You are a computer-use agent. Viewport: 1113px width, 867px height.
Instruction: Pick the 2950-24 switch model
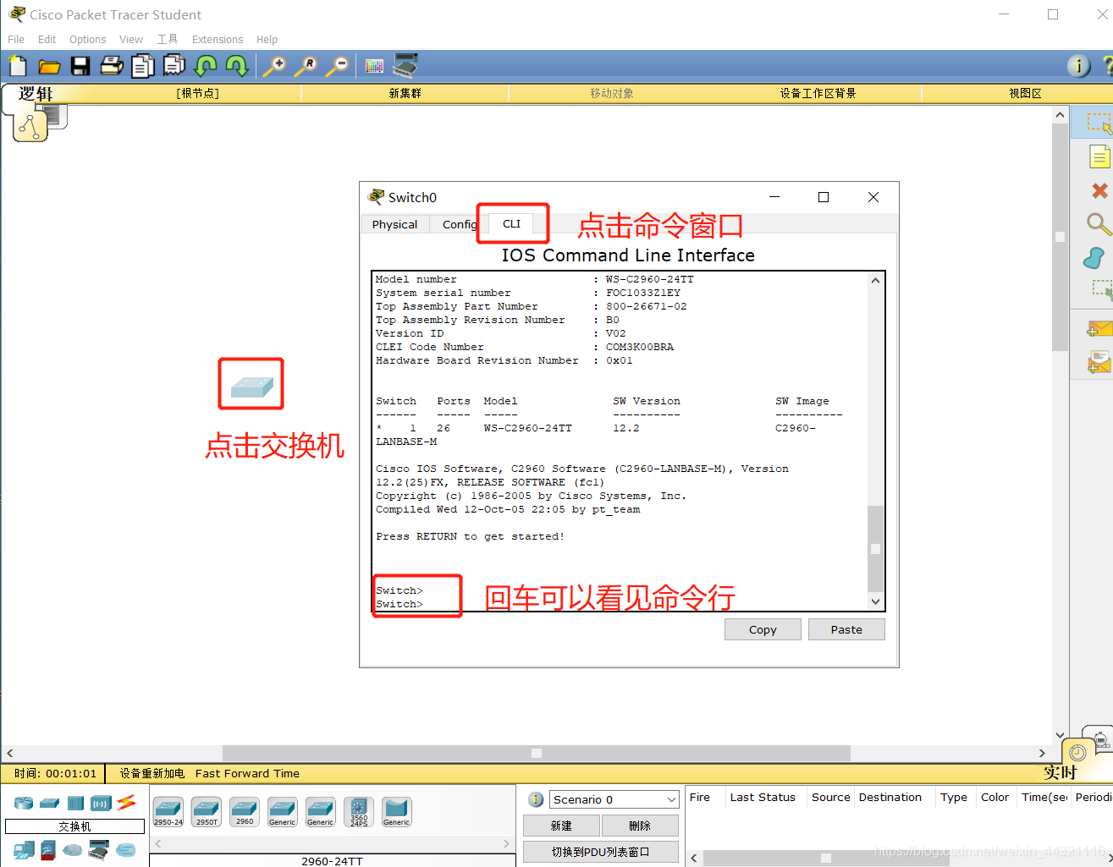coord(168,812)
